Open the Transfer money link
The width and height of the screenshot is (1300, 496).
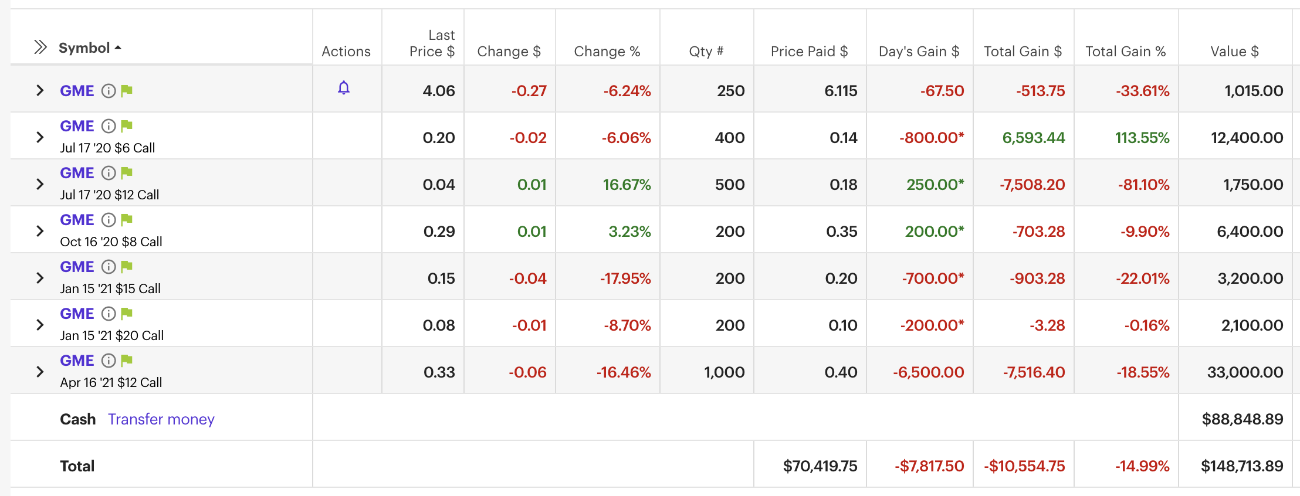pos(161,419)
